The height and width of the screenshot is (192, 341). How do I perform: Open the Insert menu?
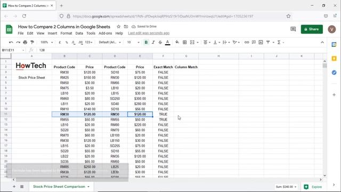(x=52, y=33)
